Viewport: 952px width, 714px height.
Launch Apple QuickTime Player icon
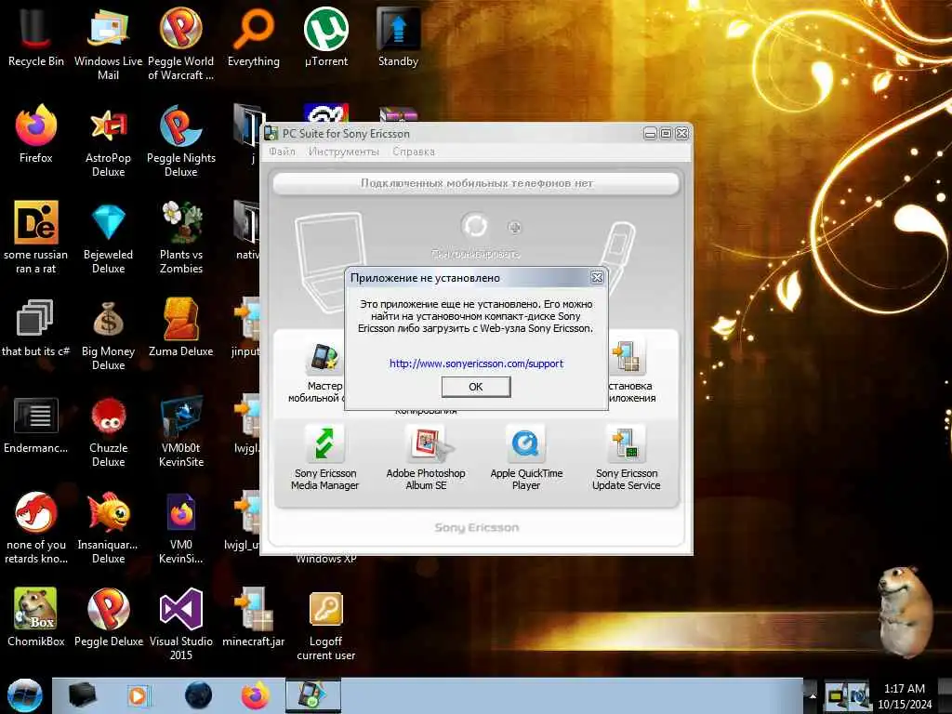[526, 443]
